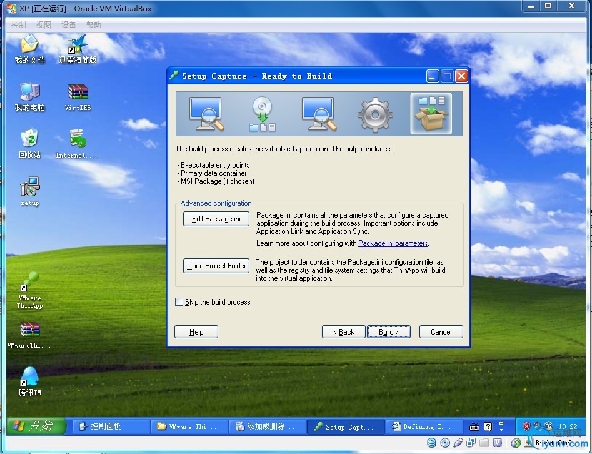Viewport: 592px width, 454px height.
Task: Open the 控制 menu in VirtualBox
Action: (x=18, y=25)
